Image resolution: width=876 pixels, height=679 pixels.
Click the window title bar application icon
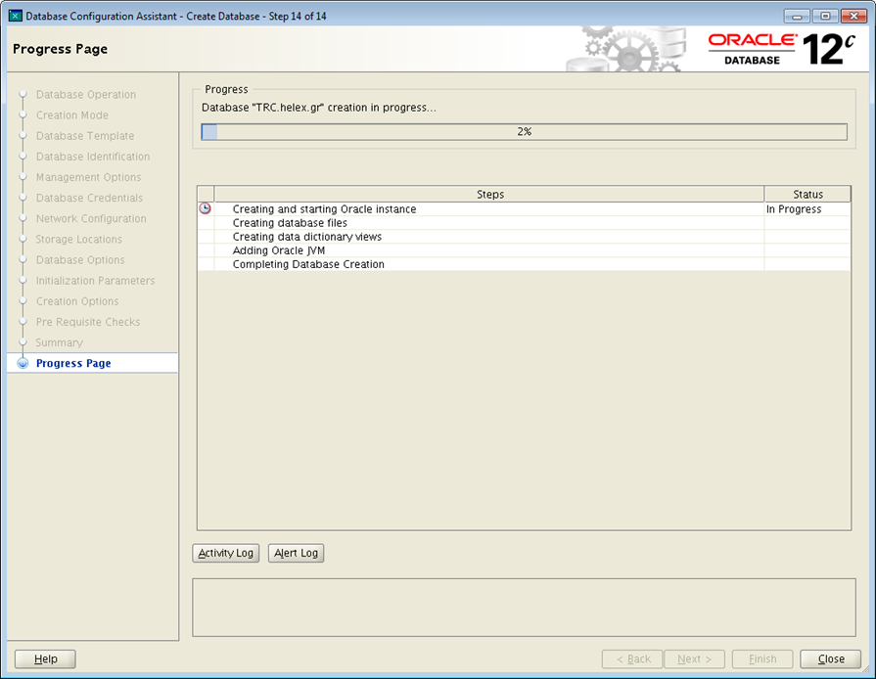point(15,16)
